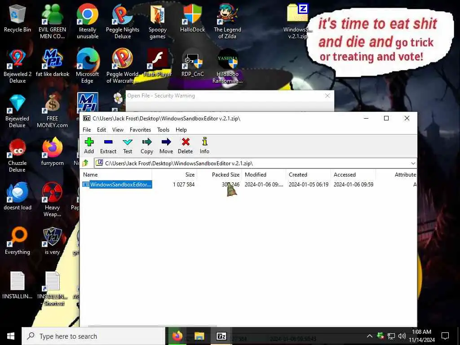Screen dimensions: 460x345
Task: Select the fat like darkok icon
Action: click(x=52, y=63)
